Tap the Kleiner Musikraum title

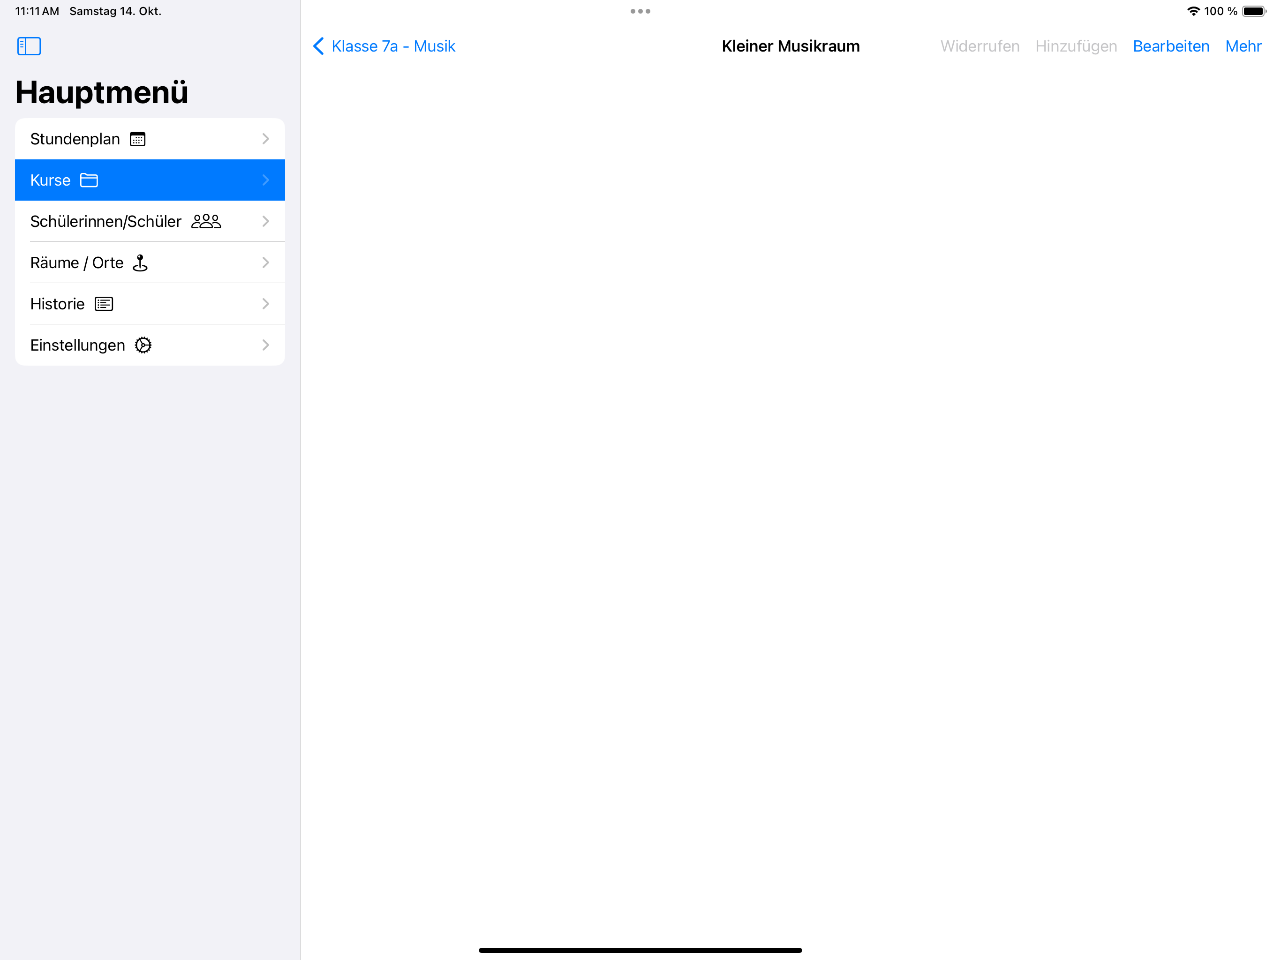coord(791,46)
